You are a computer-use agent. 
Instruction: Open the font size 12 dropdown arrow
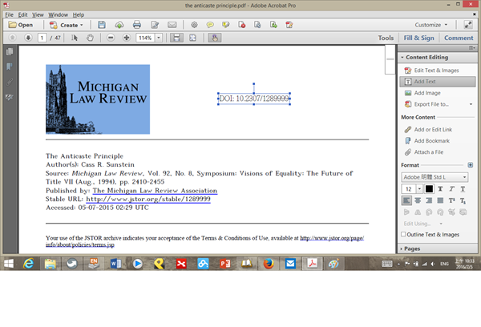[419, 189]
